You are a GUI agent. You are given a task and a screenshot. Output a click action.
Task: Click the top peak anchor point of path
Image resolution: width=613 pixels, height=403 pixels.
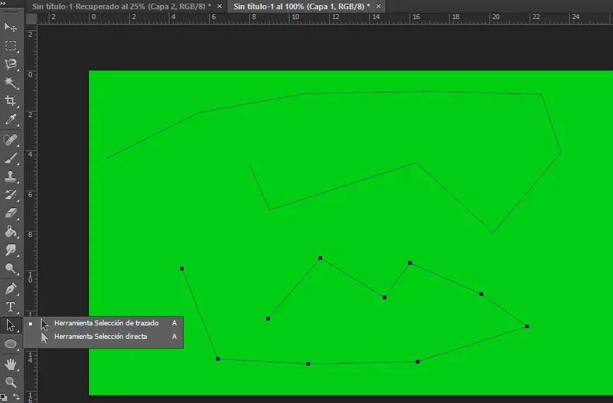320,258
